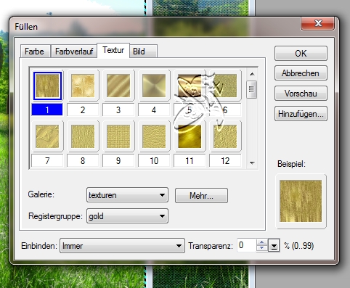Click texture number label 11
The width and height of the screenshot is (350, 288).
(190, 161)
